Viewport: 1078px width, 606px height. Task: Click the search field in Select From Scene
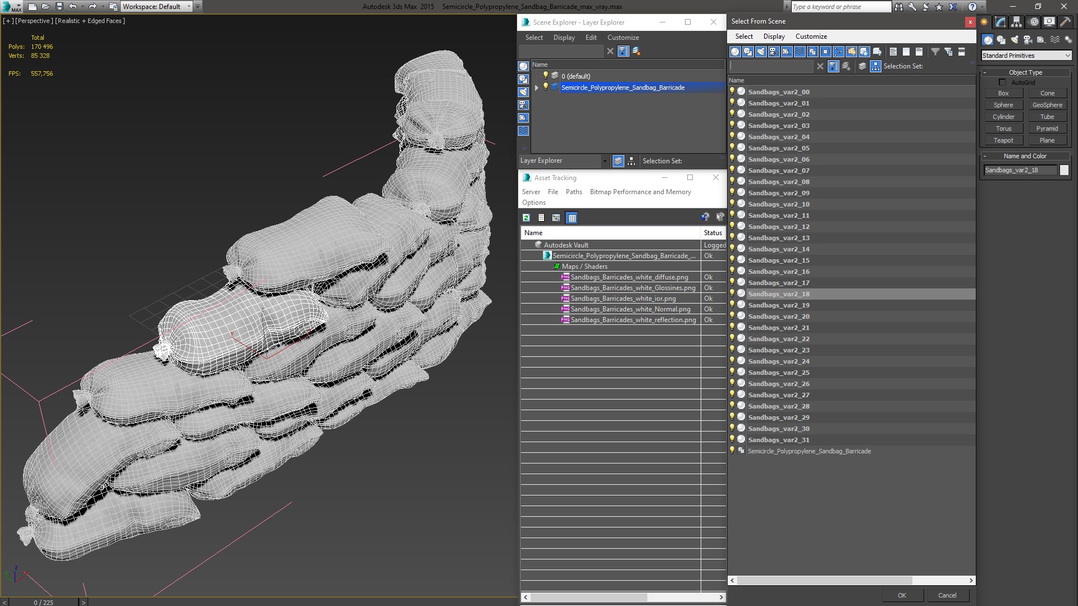(x=771, y=66)
